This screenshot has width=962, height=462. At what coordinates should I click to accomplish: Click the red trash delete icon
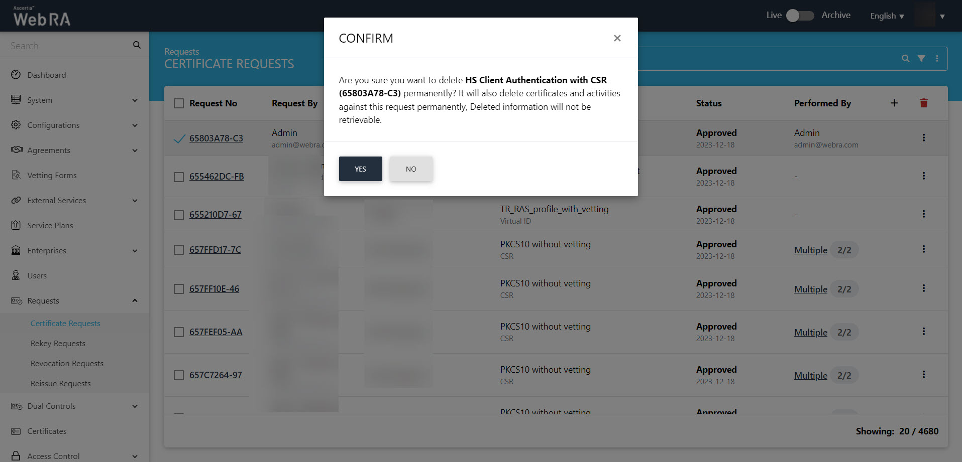point(924,103)
